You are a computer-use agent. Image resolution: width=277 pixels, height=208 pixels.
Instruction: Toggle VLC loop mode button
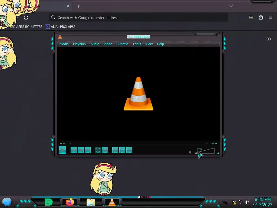point(122,150)
